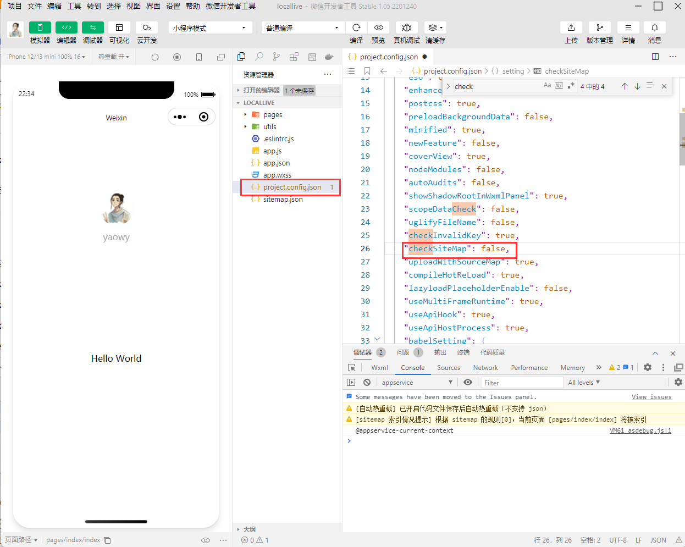Viewport: 685px width, 547px height.
Task: Open the explorer files icon
Action: click(241, 57)
